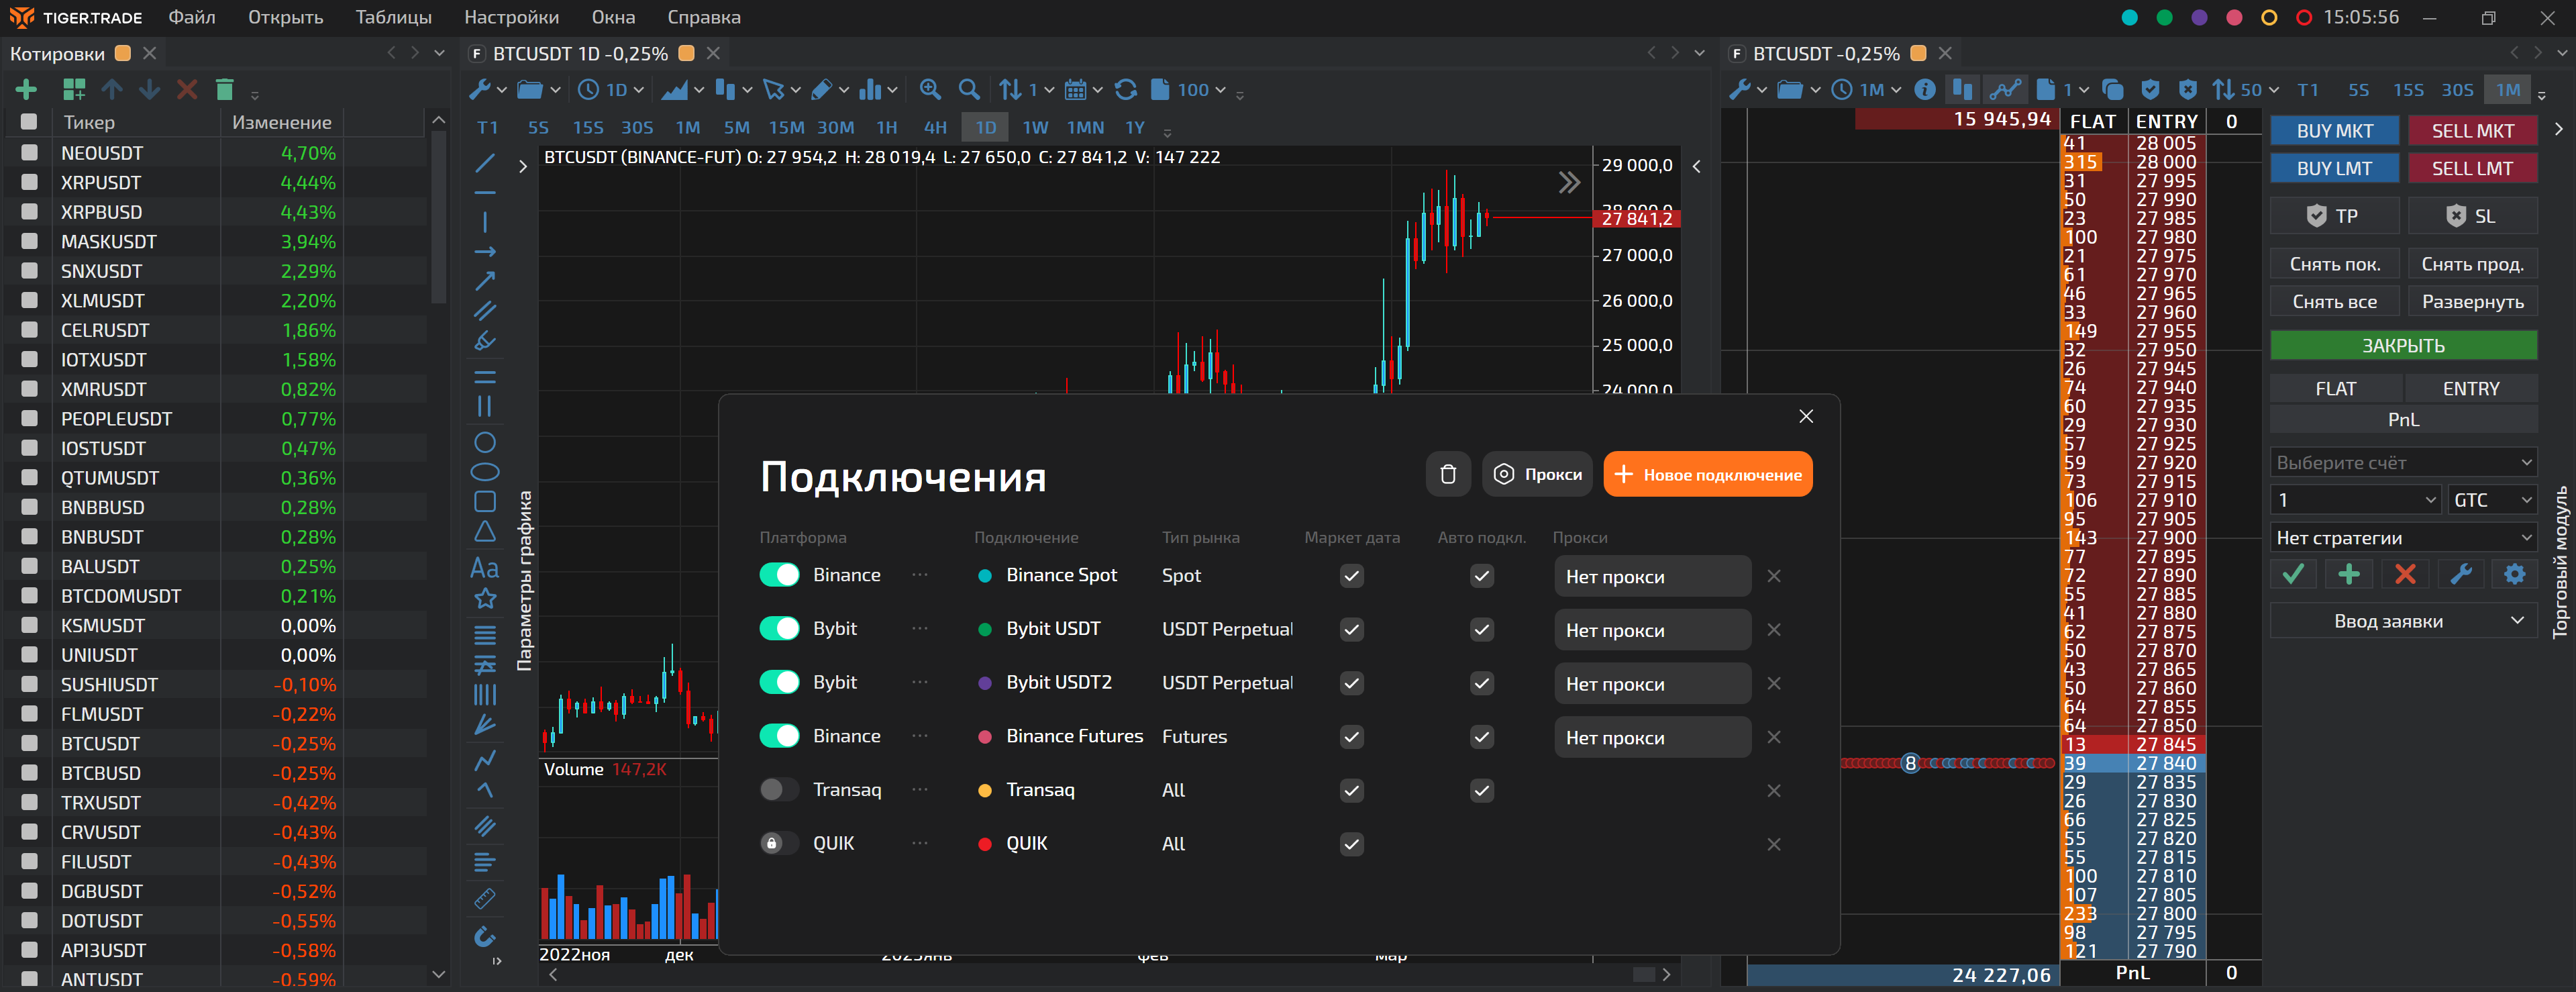Expand the 'Нет стратегии' strategy dropdown
This screenshot has width=2576, height=992.
pyautogui.click(x=2403, y=538)
